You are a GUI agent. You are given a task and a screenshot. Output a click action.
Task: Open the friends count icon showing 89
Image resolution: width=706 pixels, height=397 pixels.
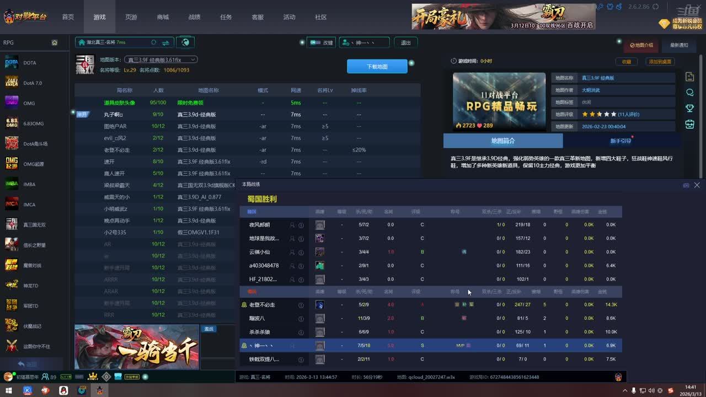[49, 377]
